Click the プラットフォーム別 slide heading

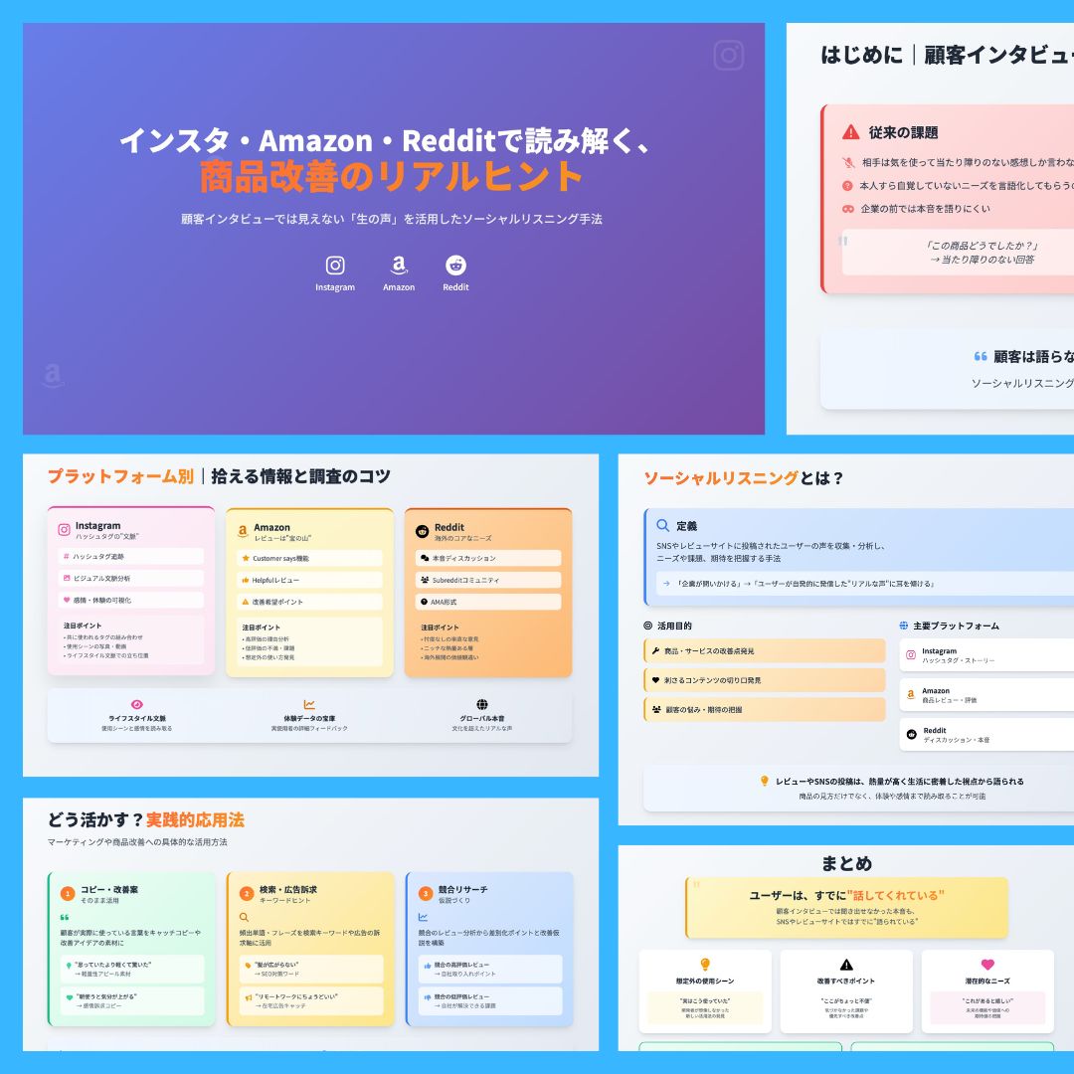[120, 476]
